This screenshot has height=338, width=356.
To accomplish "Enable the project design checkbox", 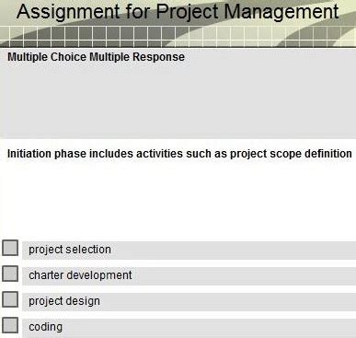I will [10, 299].
